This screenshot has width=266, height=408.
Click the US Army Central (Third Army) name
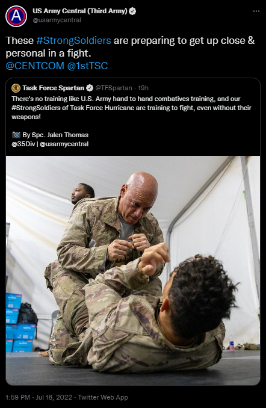(80, 11)
